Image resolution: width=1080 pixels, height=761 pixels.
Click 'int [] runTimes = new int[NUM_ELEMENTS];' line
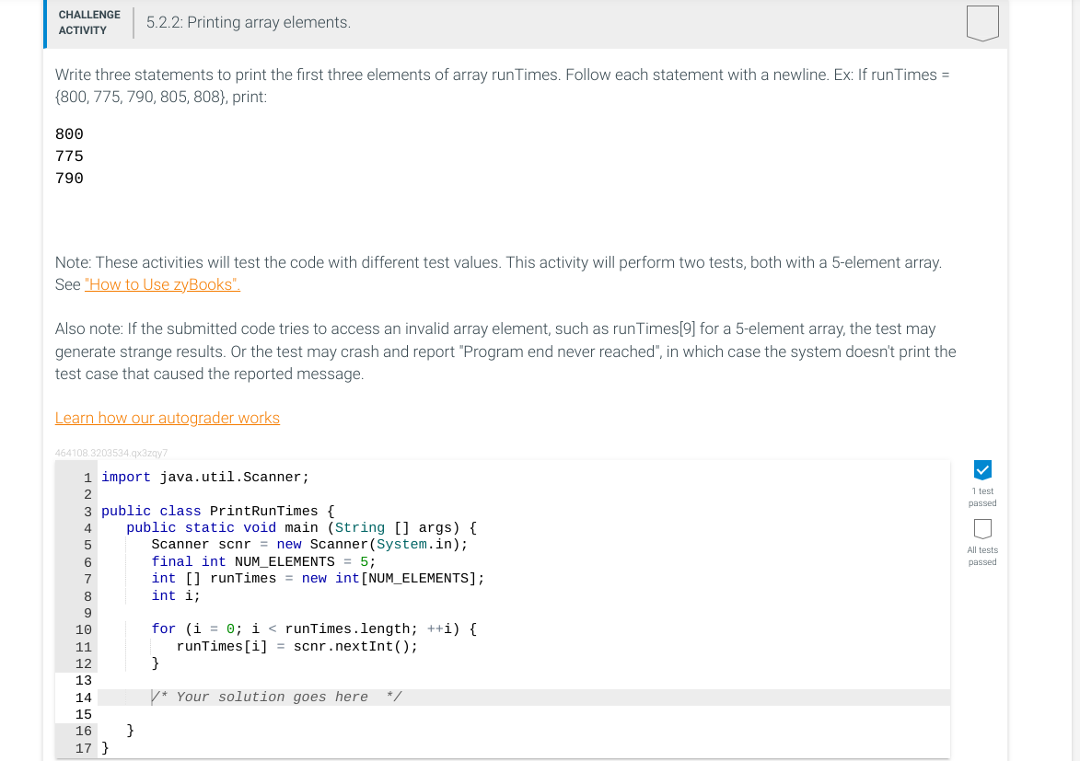[x=318, y=579]
